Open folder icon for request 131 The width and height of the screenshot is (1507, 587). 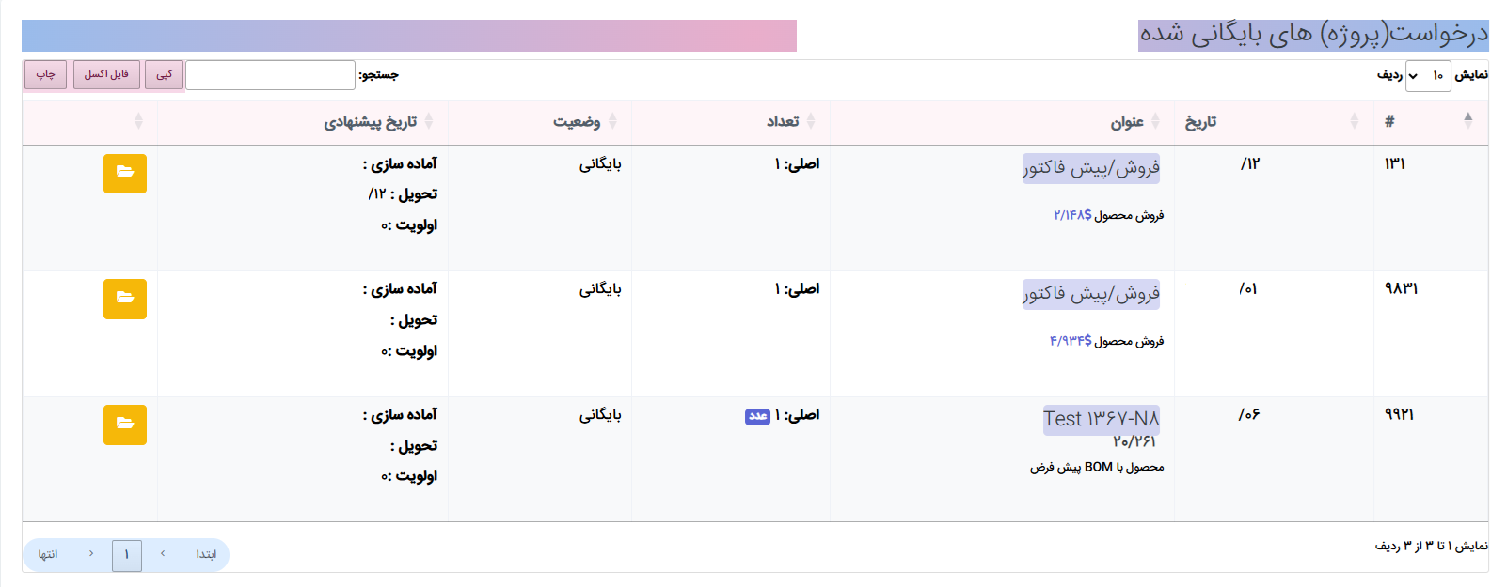125,174
